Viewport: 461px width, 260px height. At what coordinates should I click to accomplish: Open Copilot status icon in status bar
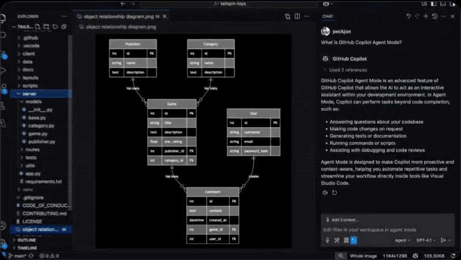click(415, 256)
